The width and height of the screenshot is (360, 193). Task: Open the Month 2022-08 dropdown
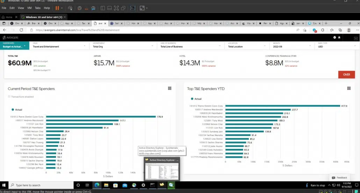(292, 45)
